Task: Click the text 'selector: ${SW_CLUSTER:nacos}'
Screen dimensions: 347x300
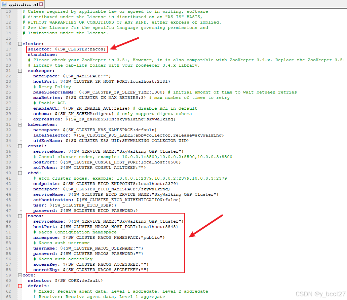Action: coord(67,49)
